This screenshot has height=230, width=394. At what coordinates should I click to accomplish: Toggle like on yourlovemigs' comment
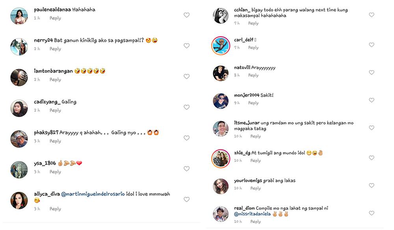point(371,185)
